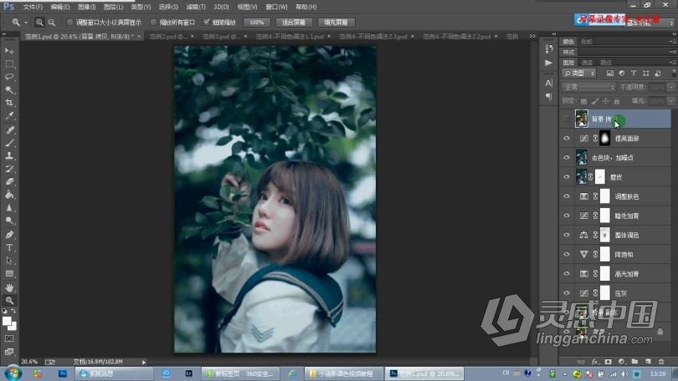Switch to the 范例3.psd document tab
Screen dimensions: 678x381
pos(223,37)
